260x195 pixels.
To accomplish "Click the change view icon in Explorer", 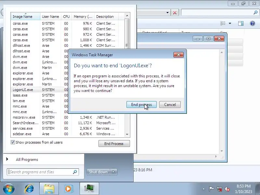I will tap(223, 23).
